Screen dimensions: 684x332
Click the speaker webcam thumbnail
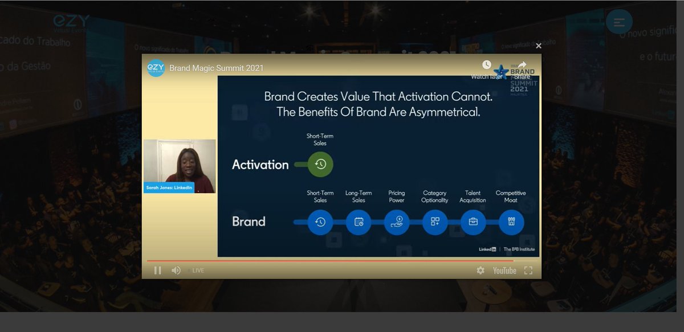[180, 166]
